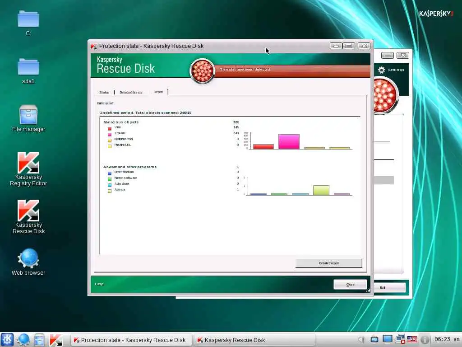The image size is (462, 347).
Task: Close the background Kaspersky Rescue Disk window
Action: coord(403,55)
